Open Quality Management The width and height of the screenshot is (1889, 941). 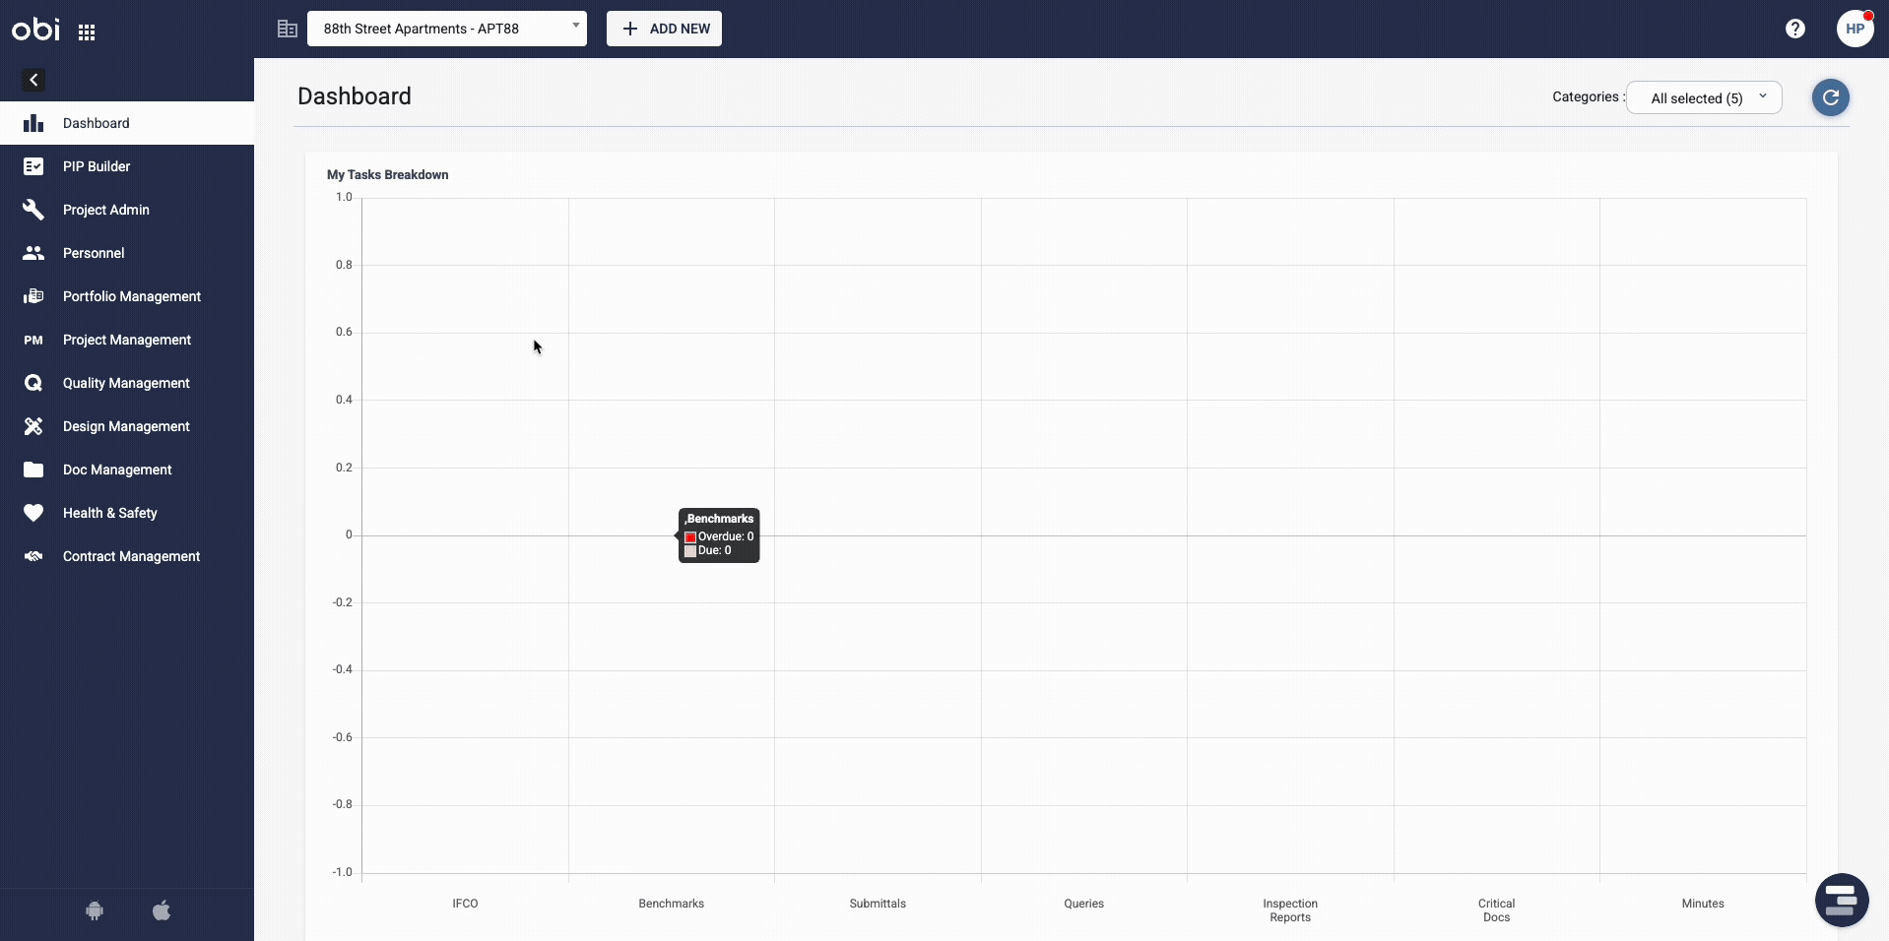(126, 383)
